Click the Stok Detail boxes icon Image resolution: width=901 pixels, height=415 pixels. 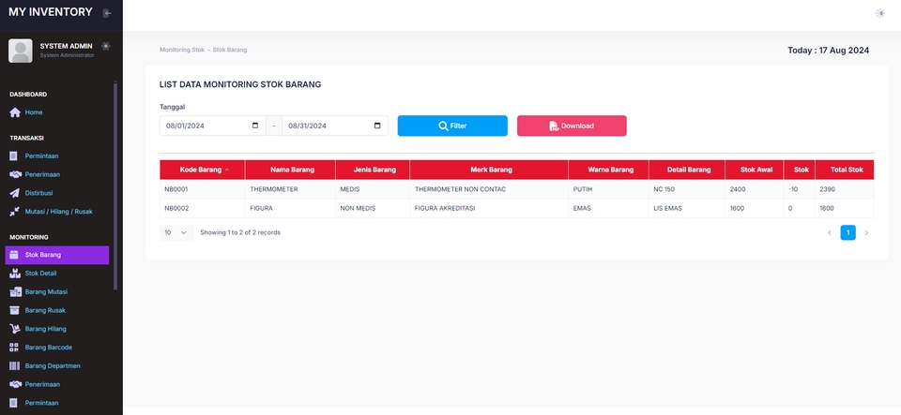pyautogui.click(x=15, y=274)
